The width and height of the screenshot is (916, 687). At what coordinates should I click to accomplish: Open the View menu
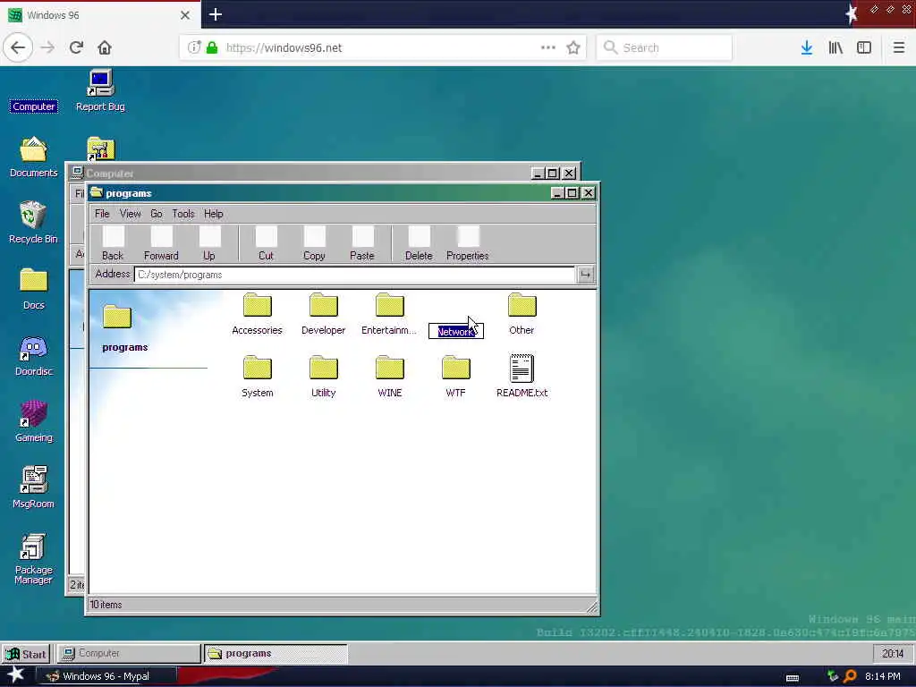coord(131,214)
